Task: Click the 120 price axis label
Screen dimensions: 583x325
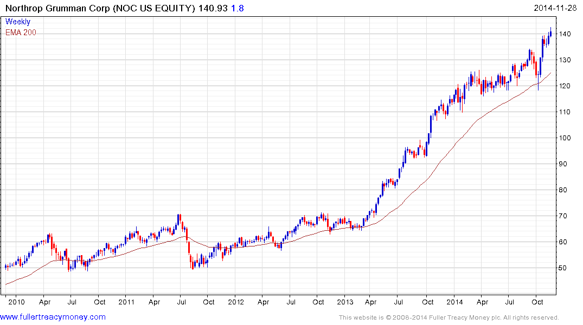Action: [565, 86]
